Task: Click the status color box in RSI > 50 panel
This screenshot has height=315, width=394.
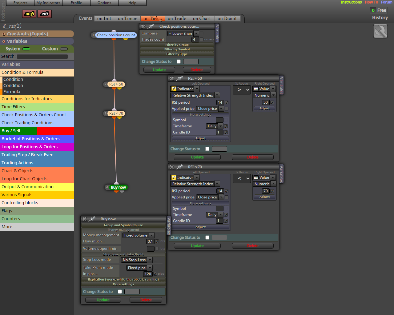Action: pos(219,149)
